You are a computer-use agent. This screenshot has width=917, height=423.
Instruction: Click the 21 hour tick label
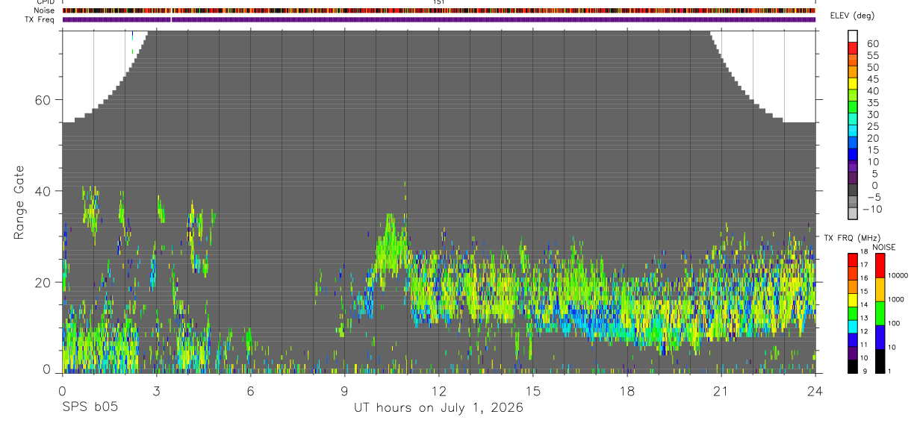[721, 390]
